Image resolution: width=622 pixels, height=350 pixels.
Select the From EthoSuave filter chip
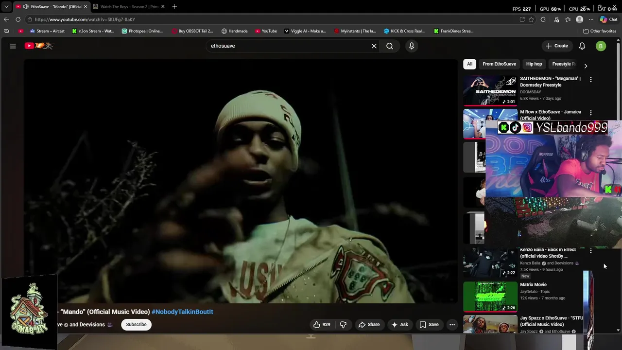[499, 64]
